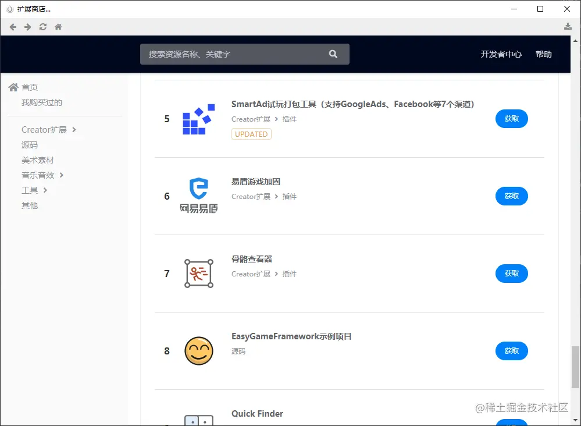Minimize the 扩展商店 window
581x426 pixels.
[x=514, y=9]
